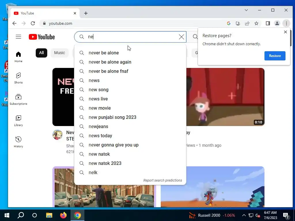Open Library in the sidebar
295x221 pixels.
18,121
